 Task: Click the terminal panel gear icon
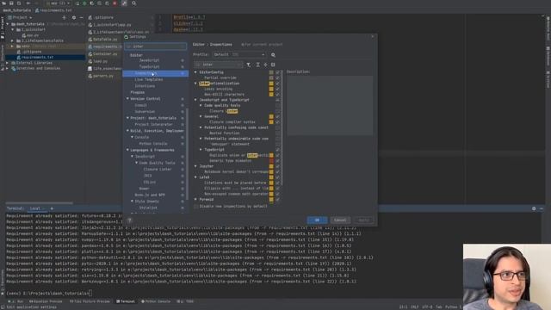(534, 208)
